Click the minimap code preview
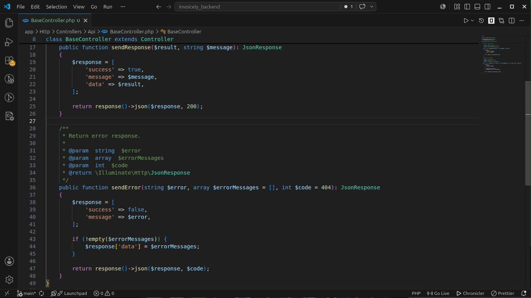This screenshot has height=298, width=531. click(x=502, y=55)
